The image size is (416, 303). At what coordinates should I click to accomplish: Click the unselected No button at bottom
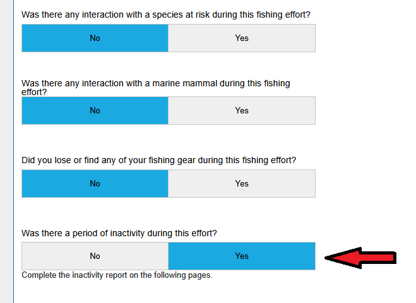point(95,256)
